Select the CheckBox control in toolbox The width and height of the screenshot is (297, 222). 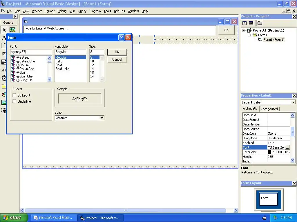(3, 54)
